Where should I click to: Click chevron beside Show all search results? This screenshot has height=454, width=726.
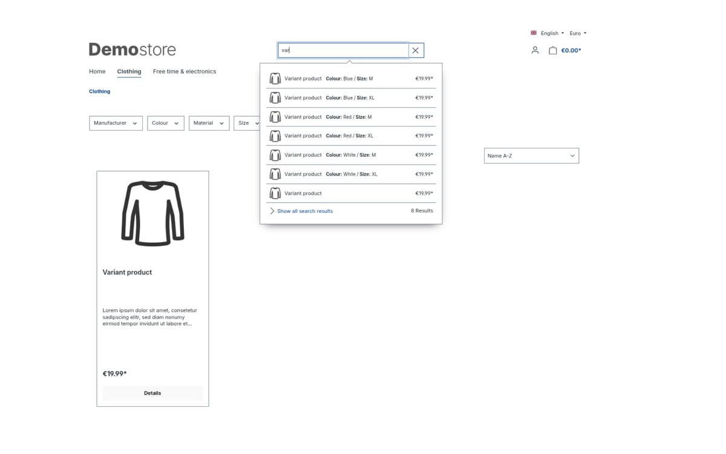tap(272, 211)
